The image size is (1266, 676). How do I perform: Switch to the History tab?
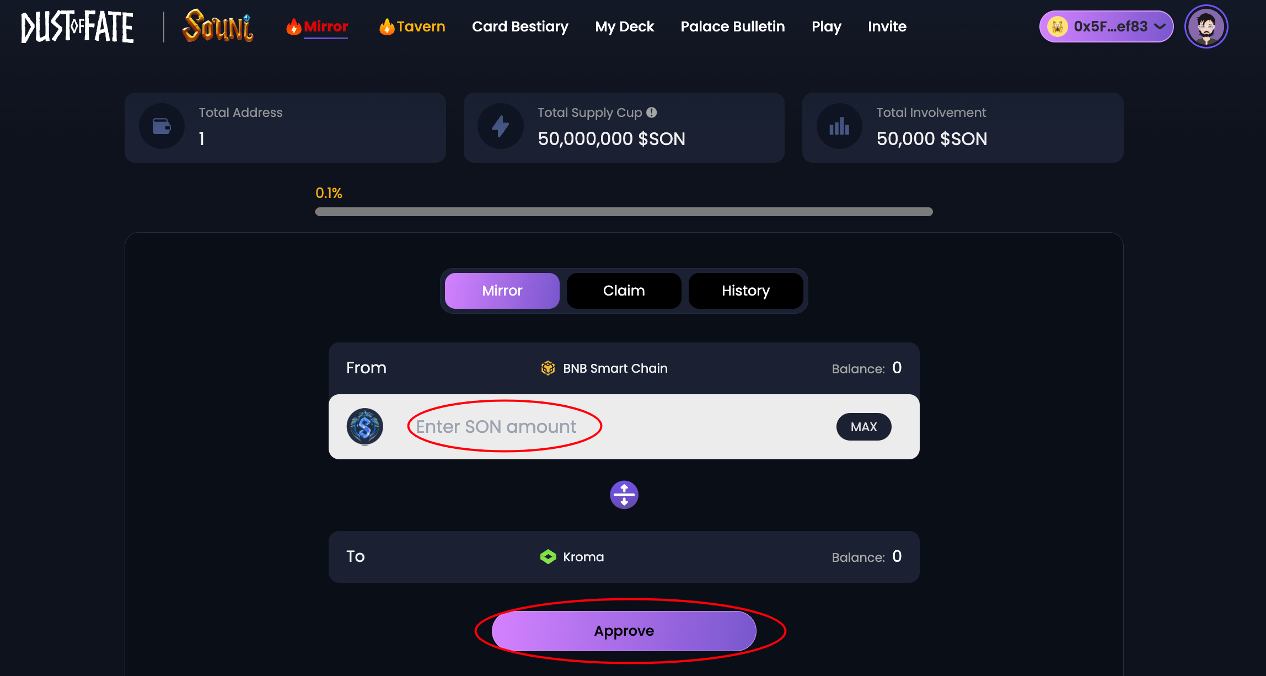click(x=745, y=291)
